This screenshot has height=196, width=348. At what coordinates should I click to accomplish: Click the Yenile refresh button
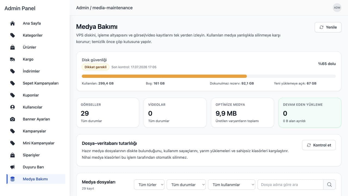click(x=328, y=27)
